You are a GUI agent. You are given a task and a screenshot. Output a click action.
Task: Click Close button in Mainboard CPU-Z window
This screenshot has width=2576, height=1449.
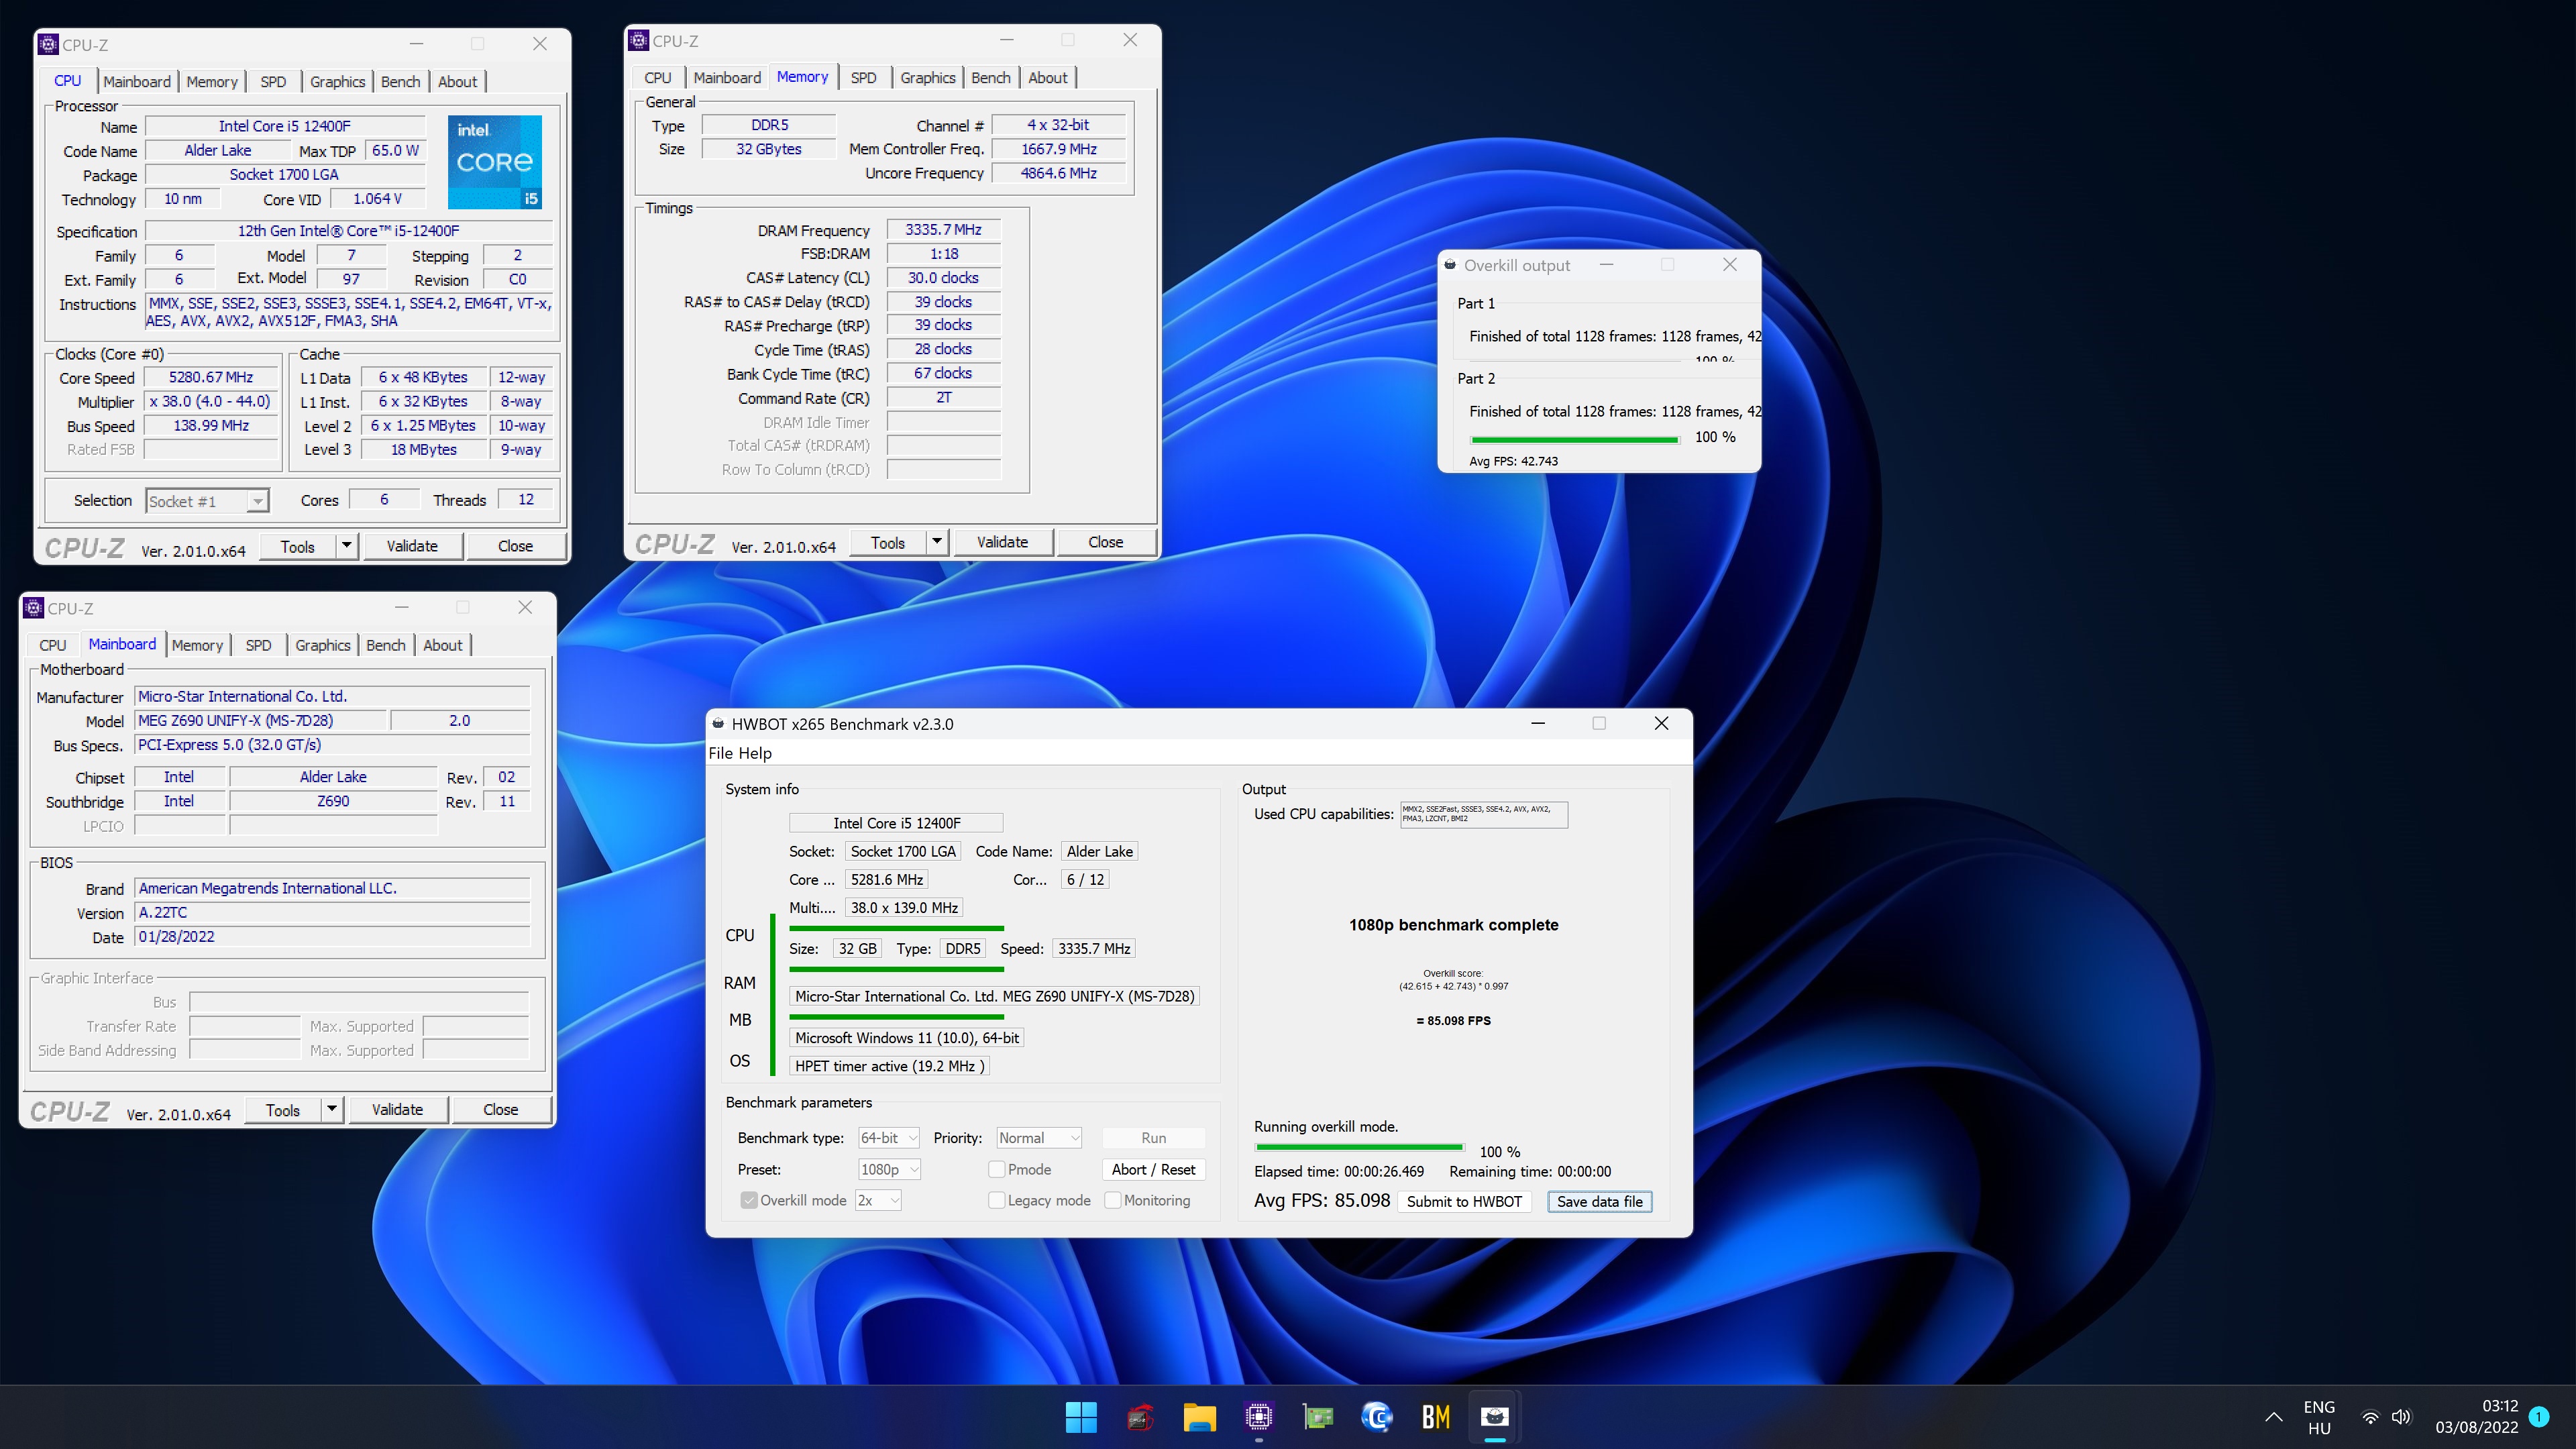point(500,1109)
